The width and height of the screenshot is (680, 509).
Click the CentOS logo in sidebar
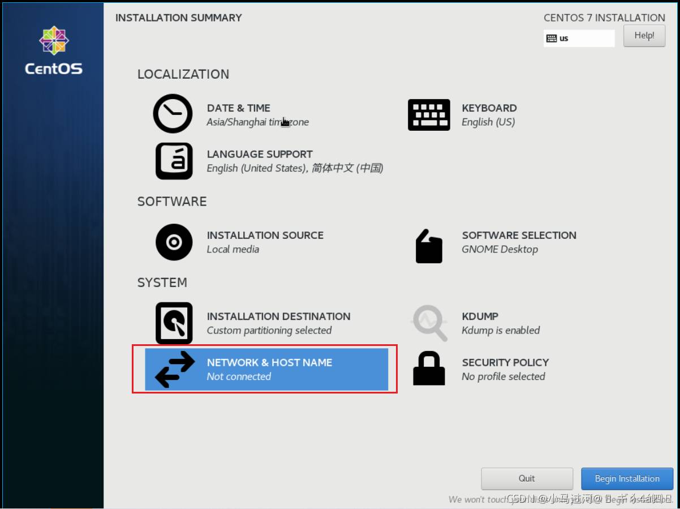54,51
